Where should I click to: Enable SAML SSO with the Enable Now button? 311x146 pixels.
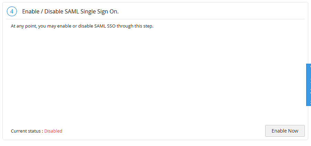pyautogui.click(x=285, y=131)
